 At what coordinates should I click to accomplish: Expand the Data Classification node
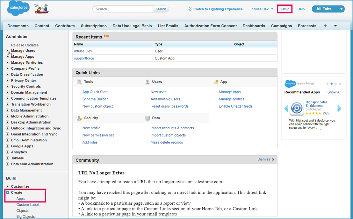click(x=8, y=74)
